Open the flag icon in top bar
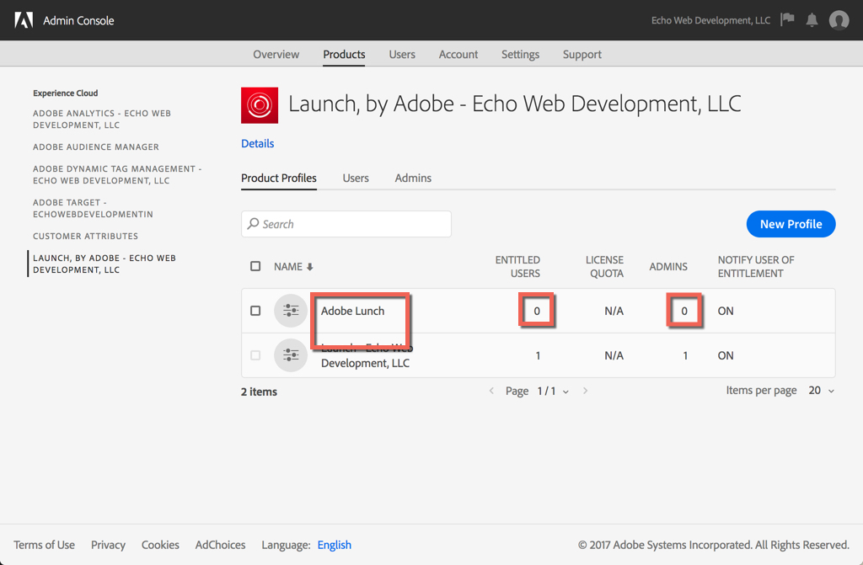The image size is (863, 565). point(788,20)
